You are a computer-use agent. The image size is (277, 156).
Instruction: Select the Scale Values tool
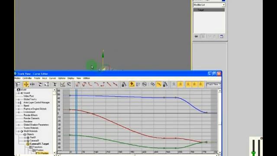[x=47, y=84]
